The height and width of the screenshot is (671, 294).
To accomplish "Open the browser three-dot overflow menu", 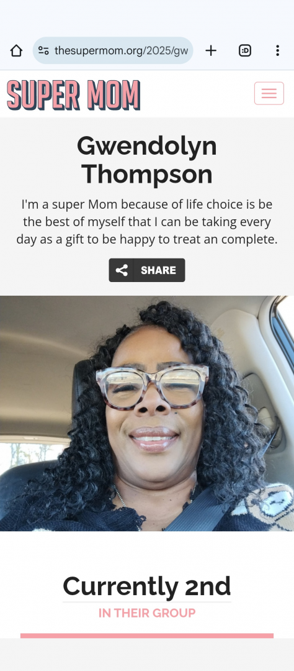I will pos(277,50).
